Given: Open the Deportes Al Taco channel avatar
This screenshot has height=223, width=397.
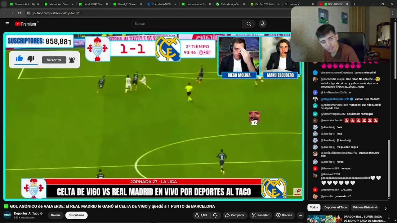Looking at the screenshot, I should point(7,215).
